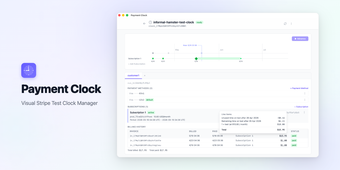Click the 4/16 green diamond marker on the timeline
The width and height of the screenshot is (340, 170).
tap(153, 58)
